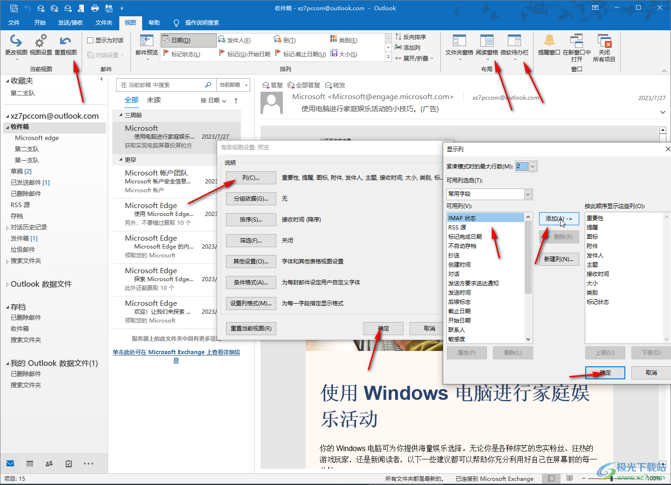
Task: Switch to the 开始 (Home) ribbon tab
Action: [x=40, y=22]
